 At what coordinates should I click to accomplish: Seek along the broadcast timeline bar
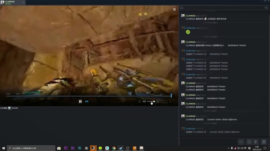click(x=89, y=96)
